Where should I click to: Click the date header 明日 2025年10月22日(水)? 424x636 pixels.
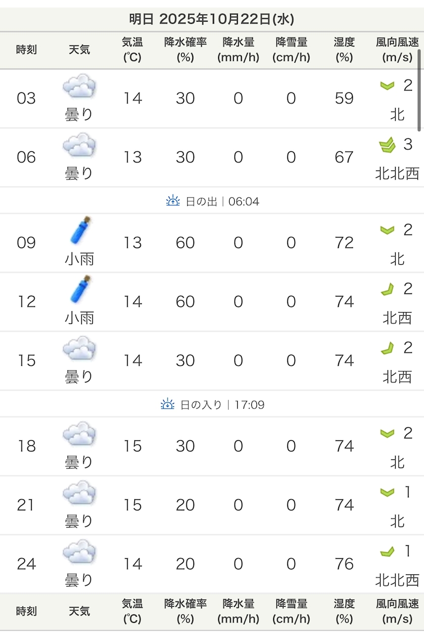point(211,20)
